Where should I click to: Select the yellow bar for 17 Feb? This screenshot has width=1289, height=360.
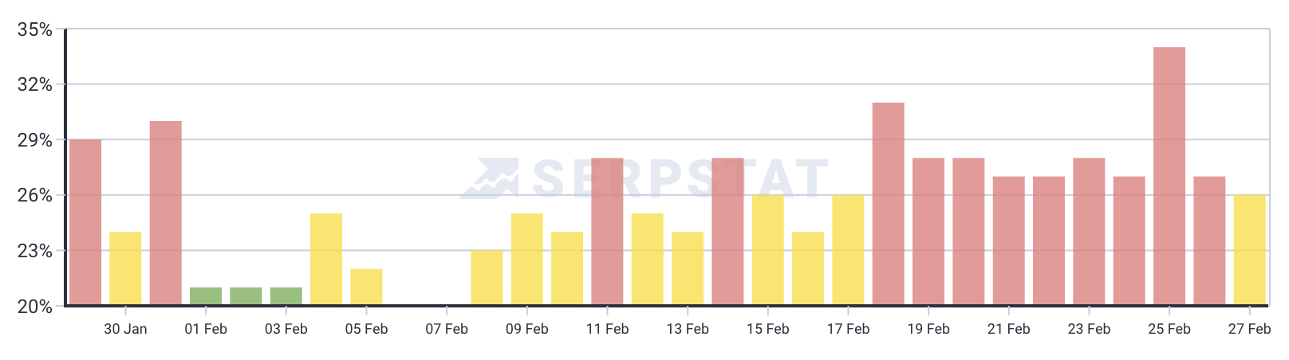[848, 249]
